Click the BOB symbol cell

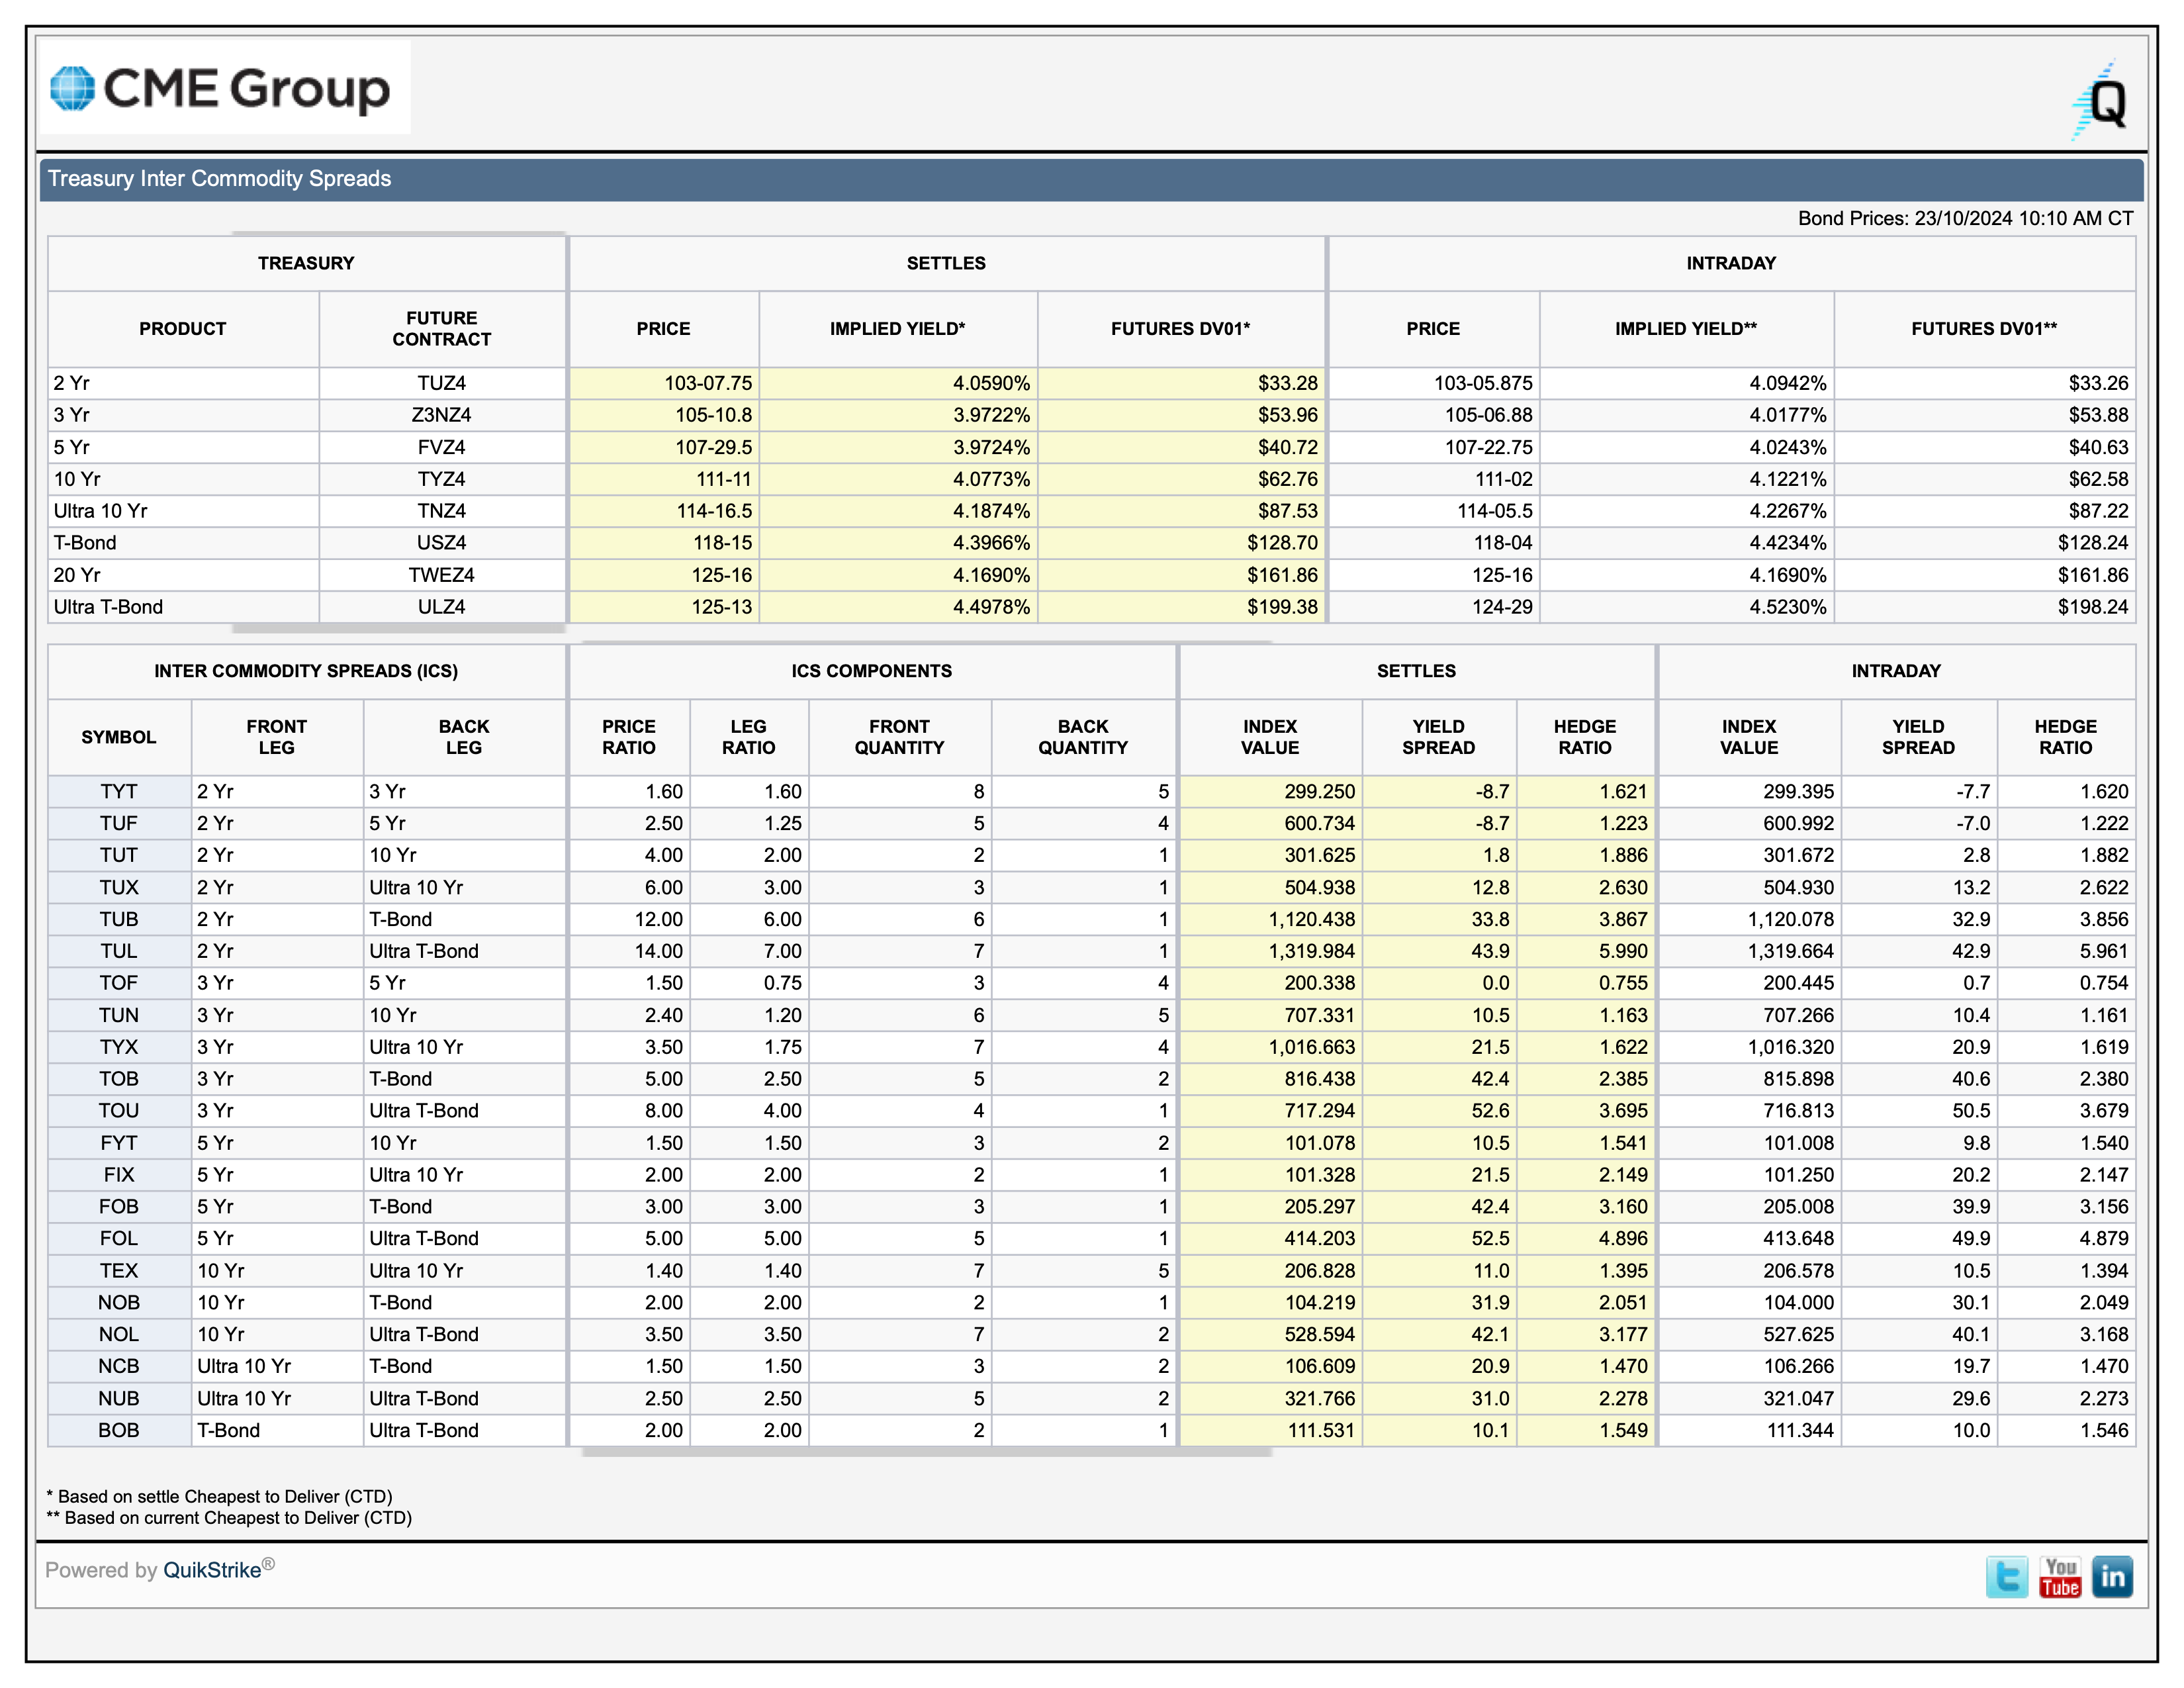(118, 1430)
